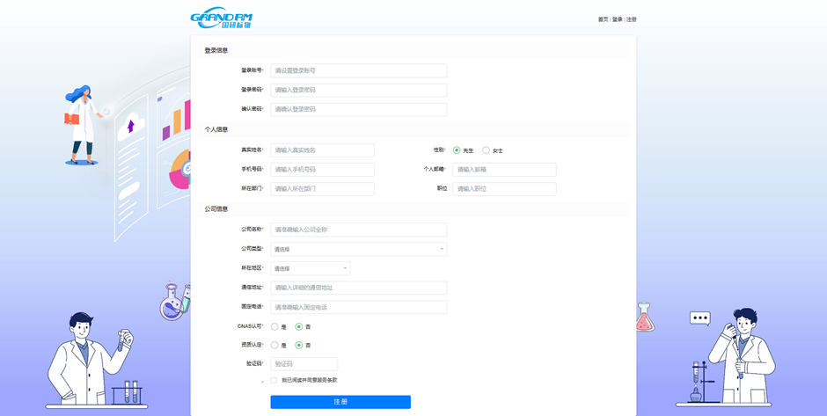Screen dimensions: 827x416
Task: Focus the 登录账号 input field
Action: pos(358,70)
